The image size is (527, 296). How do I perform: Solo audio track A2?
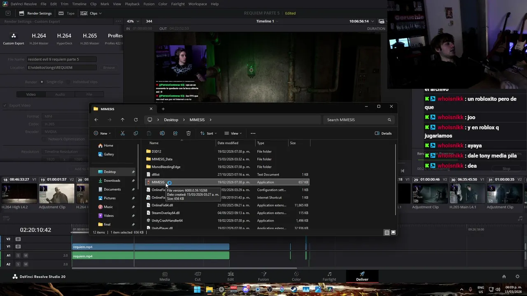(18, 264)
